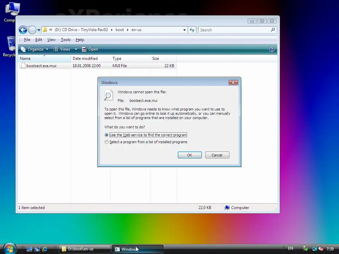Launch Internet Explorer from Quick Launch
339x254 pixels.
point(45,249)
